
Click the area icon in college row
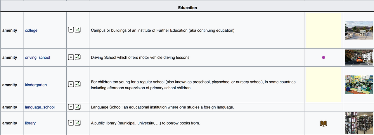click(78, 30)
